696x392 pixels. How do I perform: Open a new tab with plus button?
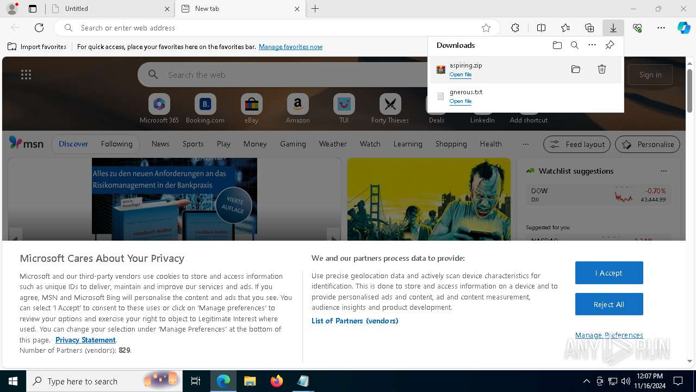pos(315,9)
